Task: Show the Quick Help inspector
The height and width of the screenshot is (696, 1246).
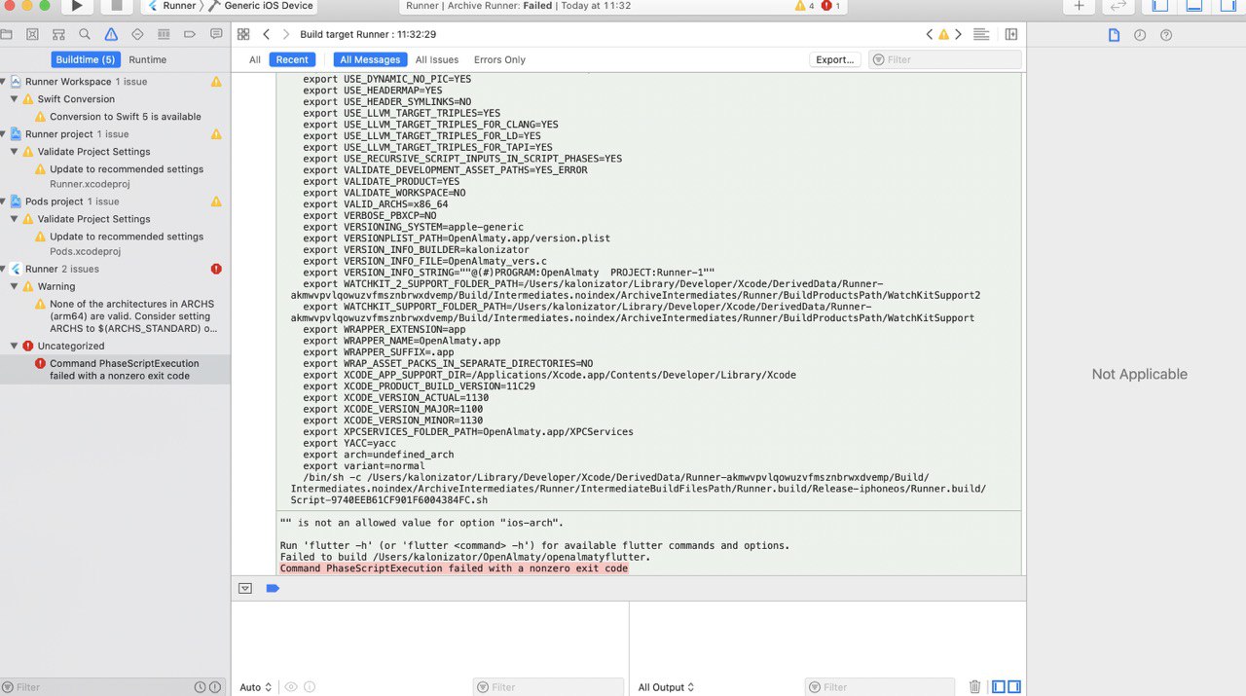Action: (x=1166, y=35)
